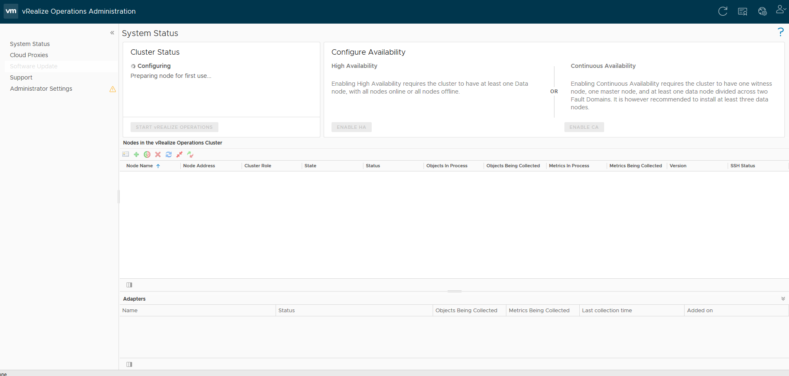The image size is (789, 376).
Task: Open Support in sidebar
Action: (21, 77)
